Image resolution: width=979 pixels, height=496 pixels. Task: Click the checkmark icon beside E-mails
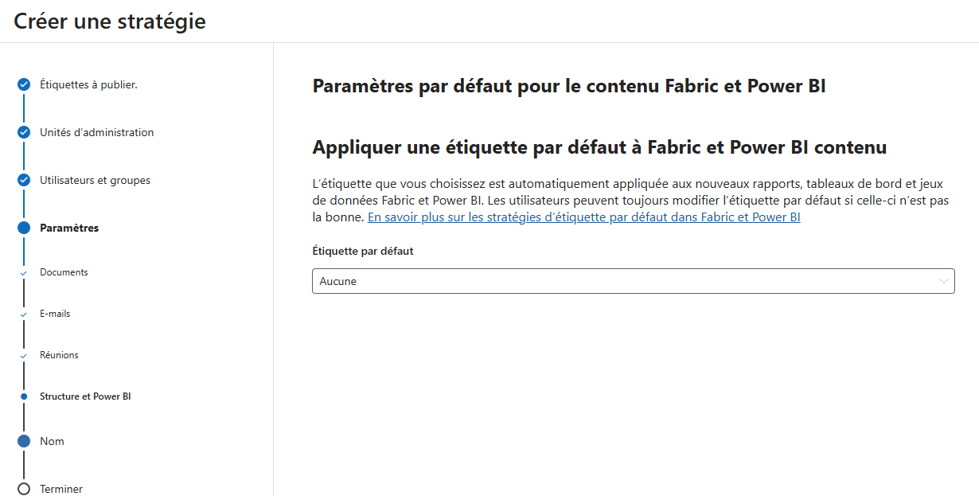(23, 313)
